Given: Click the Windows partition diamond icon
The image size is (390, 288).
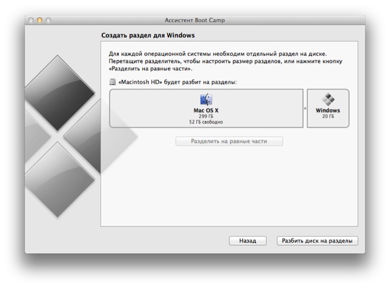Looking at the screenshot, I should click(328, 99).
